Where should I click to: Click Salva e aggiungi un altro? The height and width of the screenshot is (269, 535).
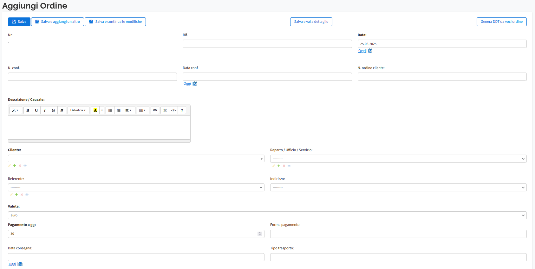(57, 22)
